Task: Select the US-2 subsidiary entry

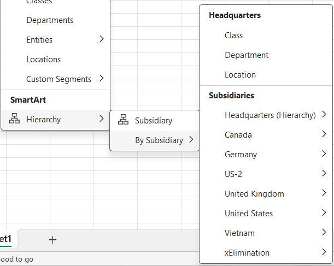Action: pyautogui.click(x=233, y=174)
